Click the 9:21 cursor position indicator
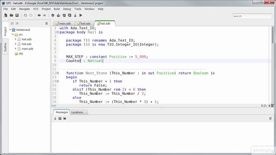Image resolution: width=276 pixels, height=155 pixels. [x=264, y=105]
